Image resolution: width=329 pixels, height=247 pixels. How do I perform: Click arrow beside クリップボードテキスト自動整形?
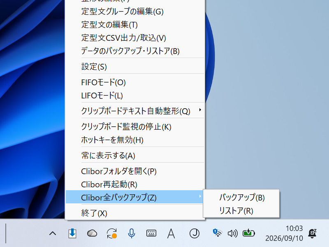click(x=200, y=110)
